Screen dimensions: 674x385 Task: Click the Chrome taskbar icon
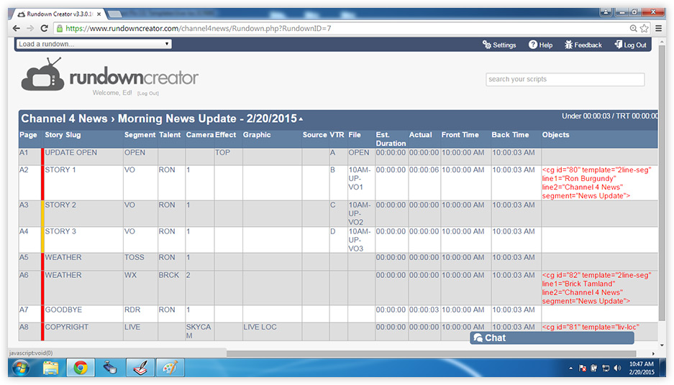point(81,368)
